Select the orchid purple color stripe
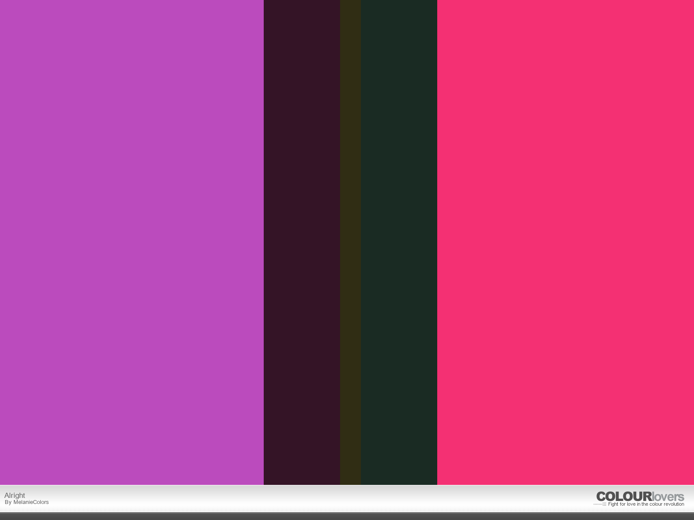 coord(132,242)
